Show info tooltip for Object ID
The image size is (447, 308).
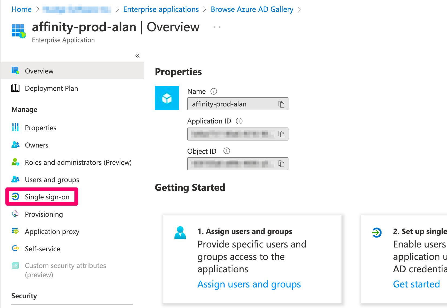point(227,151)
